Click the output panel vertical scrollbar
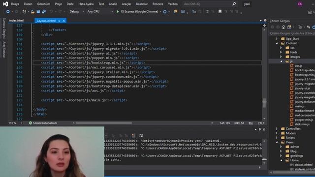 264,152
